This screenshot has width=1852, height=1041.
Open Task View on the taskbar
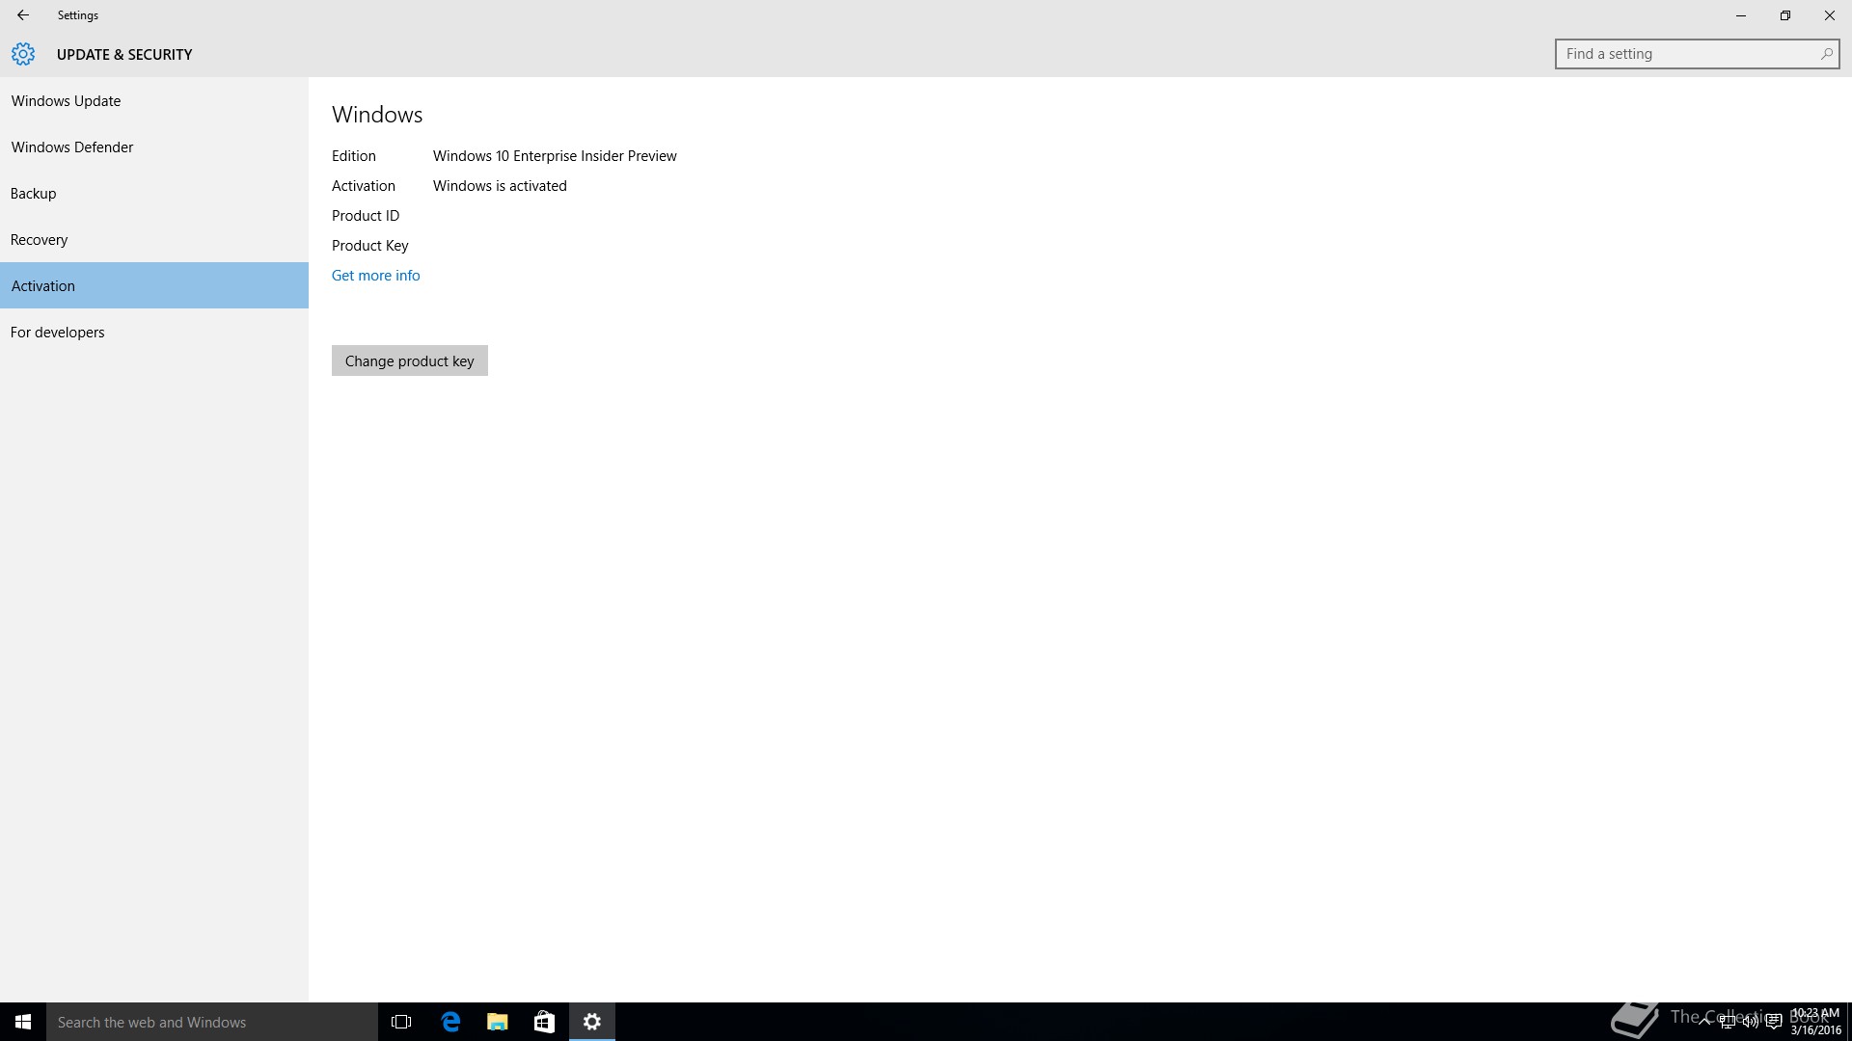click(x=401, y=1022)
